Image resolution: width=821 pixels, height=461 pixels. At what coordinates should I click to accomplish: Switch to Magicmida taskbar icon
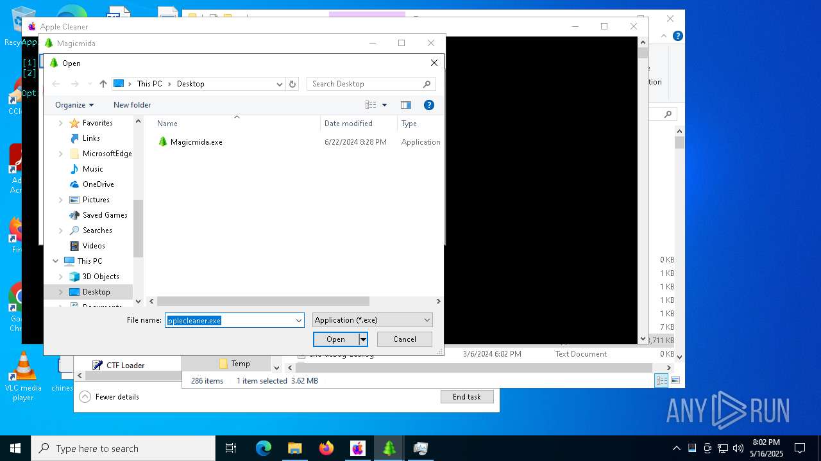coord(389,448)
